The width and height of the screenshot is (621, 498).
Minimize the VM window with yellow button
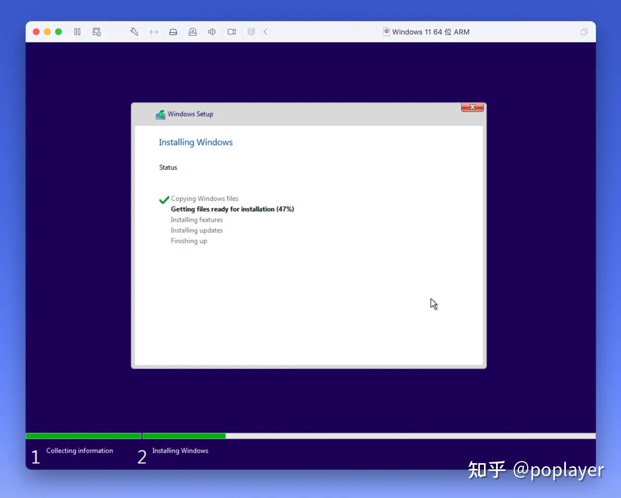point(47,32)
